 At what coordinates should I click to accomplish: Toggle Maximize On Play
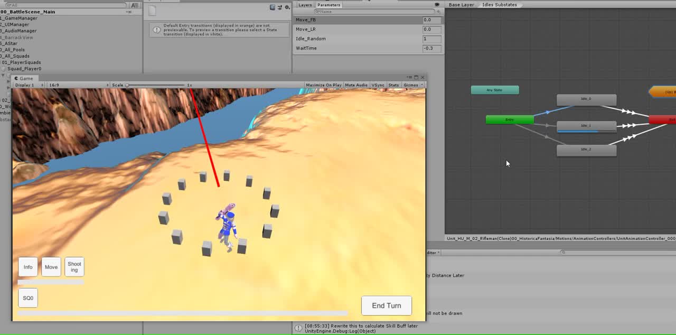pyautogui.click(x=323, y=85)
